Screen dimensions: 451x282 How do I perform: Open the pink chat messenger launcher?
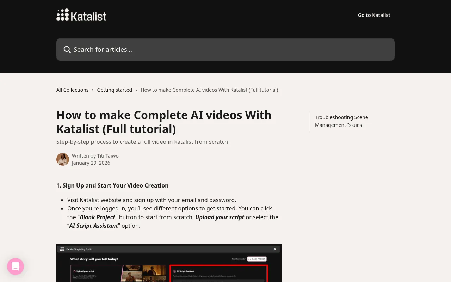point(16,266)
